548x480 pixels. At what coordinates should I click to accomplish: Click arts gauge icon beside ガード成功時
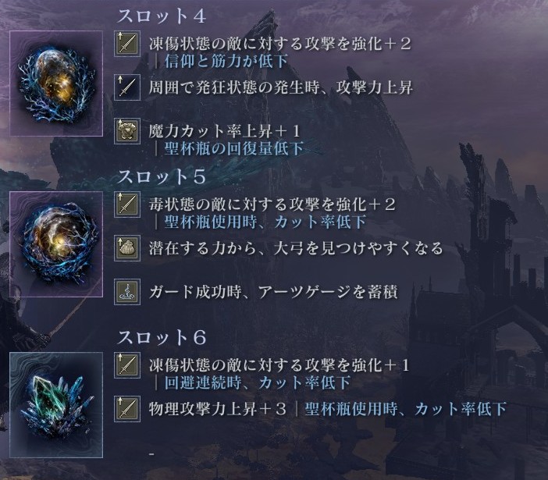[127, 292]
